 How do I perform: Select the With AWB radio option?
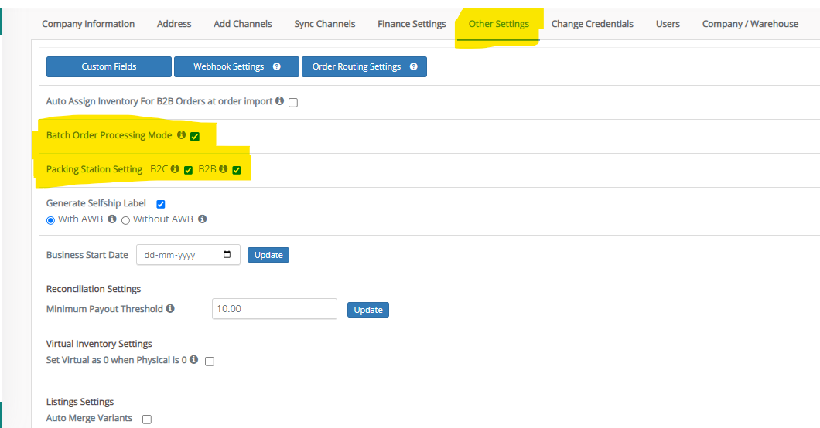point(51,220)
